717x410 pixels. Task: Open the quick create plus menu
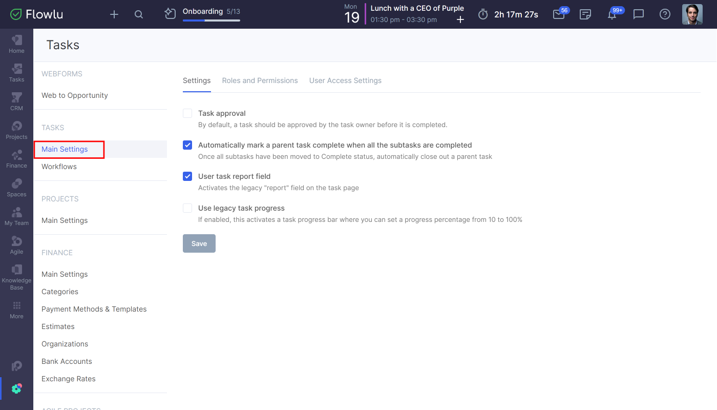click(114, 14)
